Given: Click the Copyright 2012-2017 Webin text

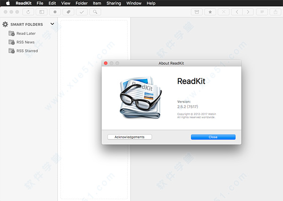Looking at the screenshot, I should point(197,114).
